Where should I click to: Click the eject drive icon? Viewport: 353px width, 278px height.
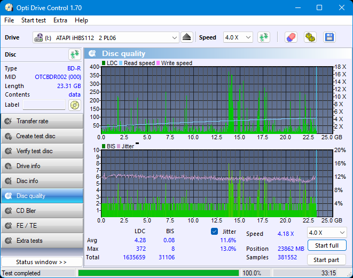(186, 37)
